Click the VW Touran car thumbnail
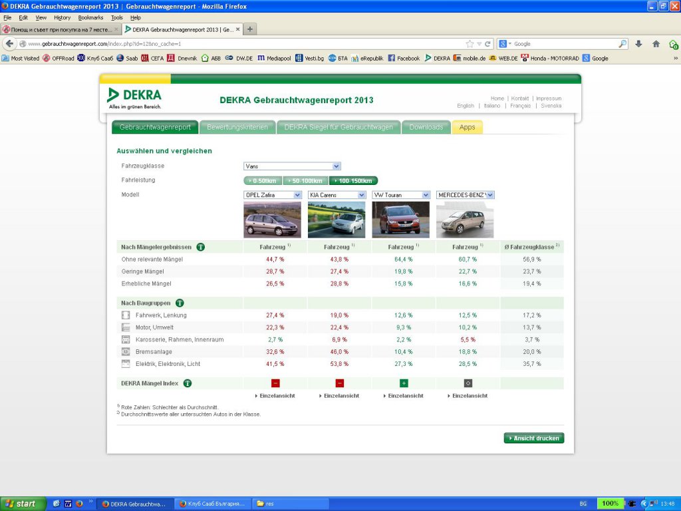The height and width of the screenshot is (511, 681). (x=400, y=220)
